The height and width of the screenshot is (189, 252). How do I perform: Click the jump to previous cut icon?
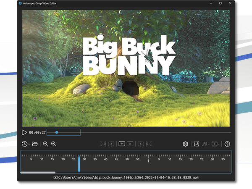click(x=141, y=144)
